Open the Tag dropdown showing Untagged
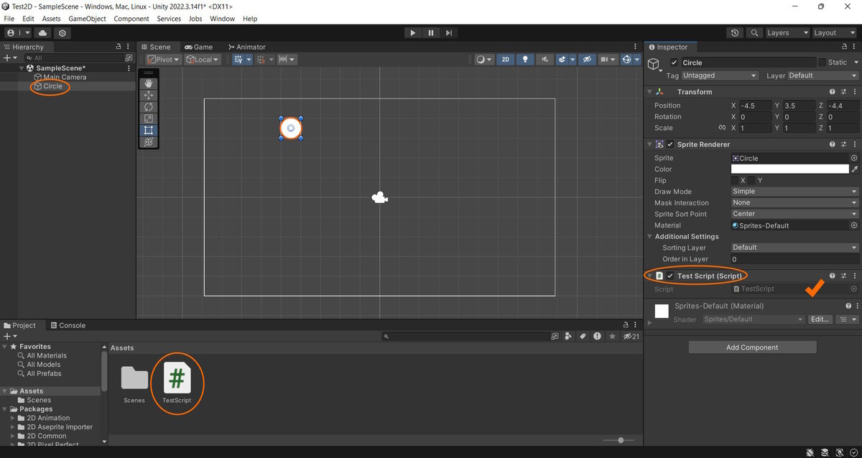Viewport: 862px width, 458px height. pyautogui.click(x=720, y=75)
